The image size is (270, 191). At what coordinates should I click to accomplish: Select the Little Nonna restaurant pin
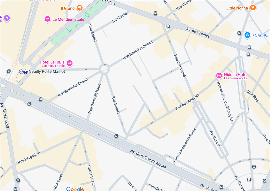[x=253, y=7]
